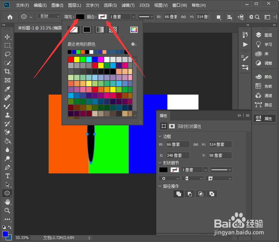Open swatch panel gear settings menu
The width and height of the screenshot is (279, 242).
134,44
